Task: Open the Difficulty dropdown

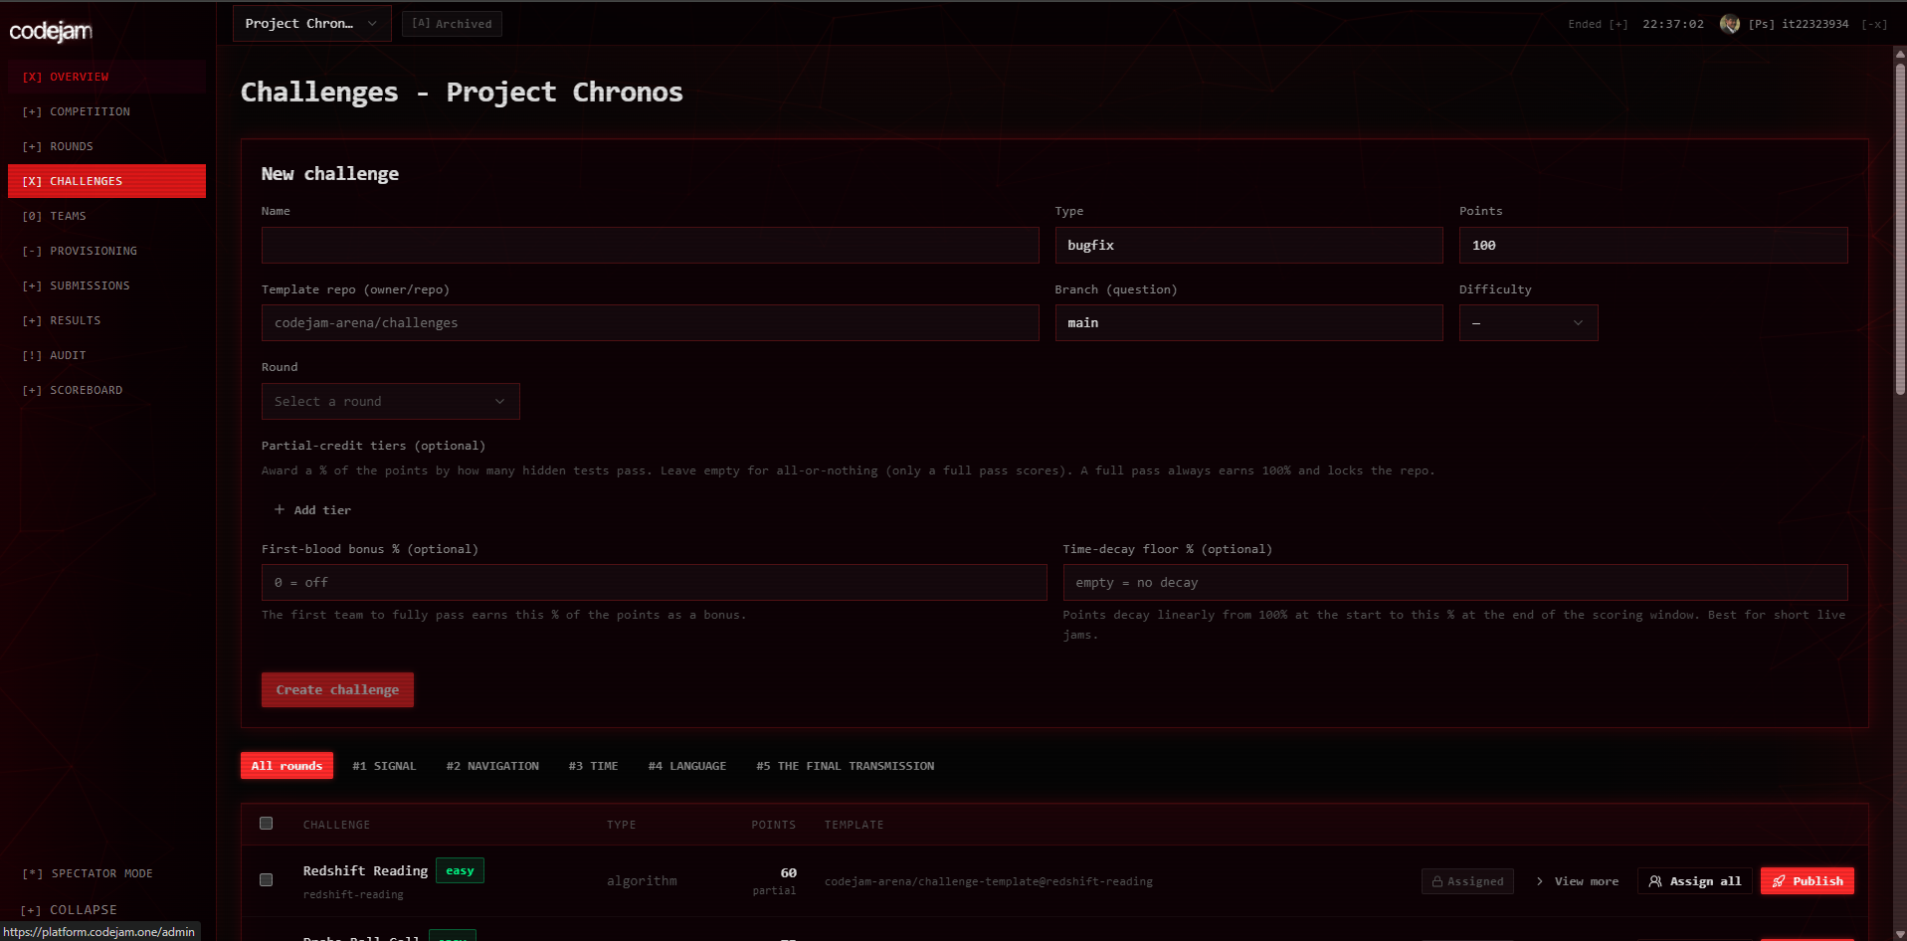Action: point(1528,323)
